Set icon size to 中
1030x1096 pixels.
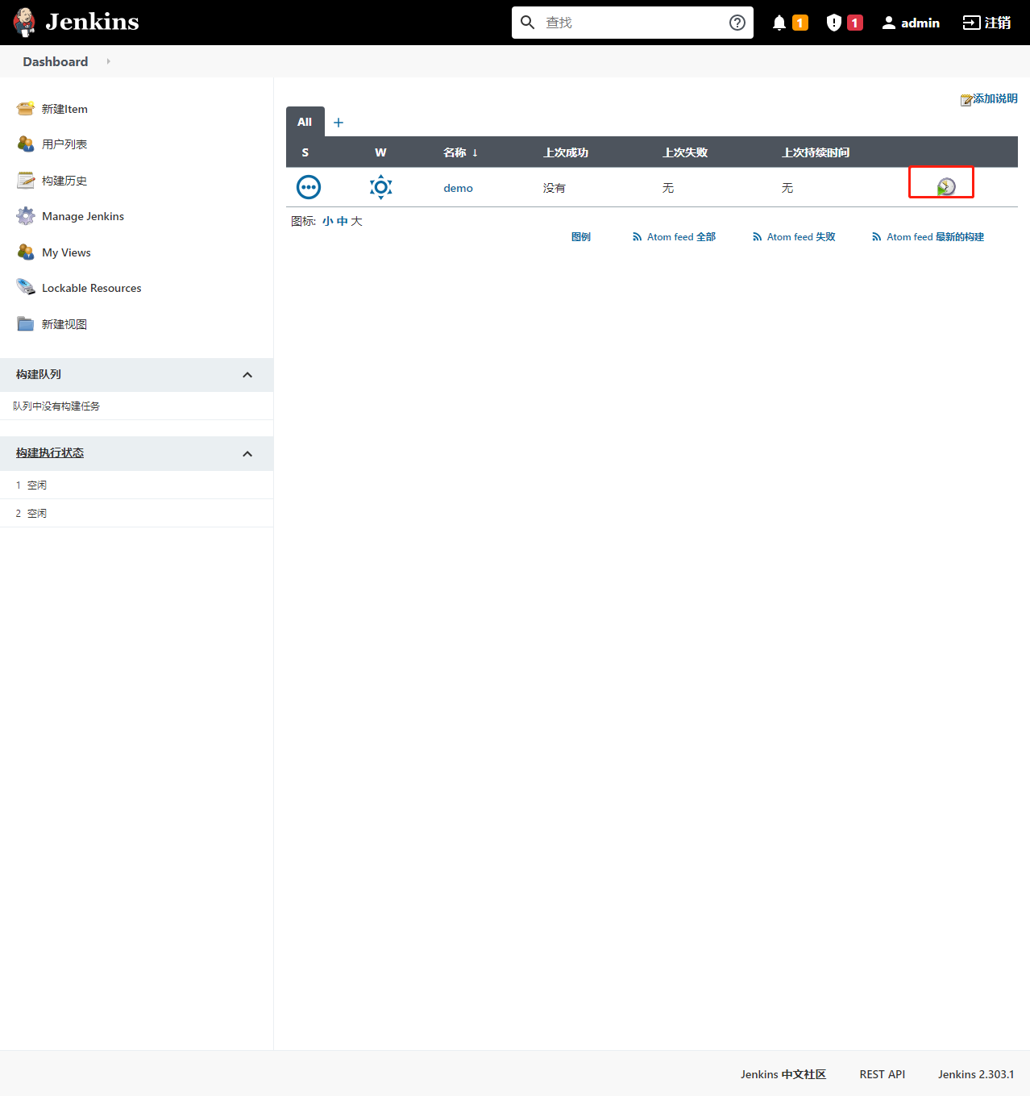(x=343, y=221)
